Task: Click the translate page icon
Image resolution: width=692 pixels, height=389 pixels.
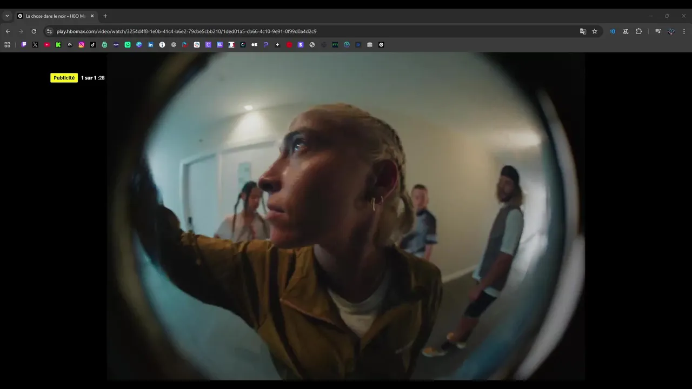Action: click(x=583, y=31)
